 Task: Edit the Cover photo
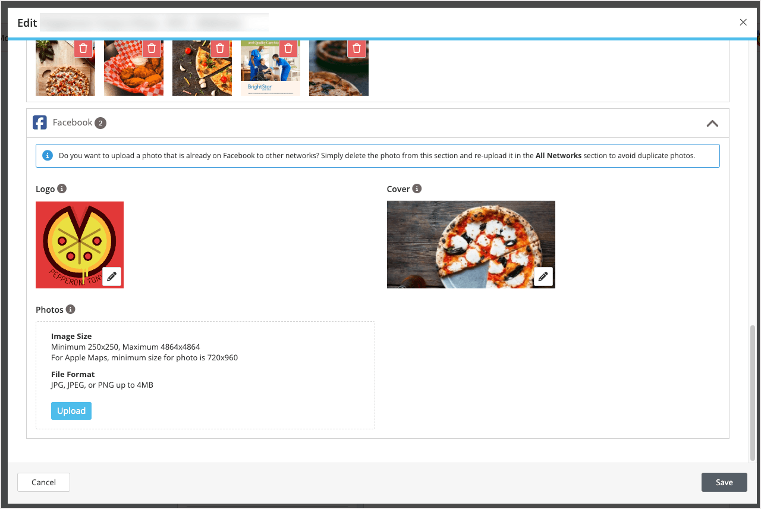(543, 276)
